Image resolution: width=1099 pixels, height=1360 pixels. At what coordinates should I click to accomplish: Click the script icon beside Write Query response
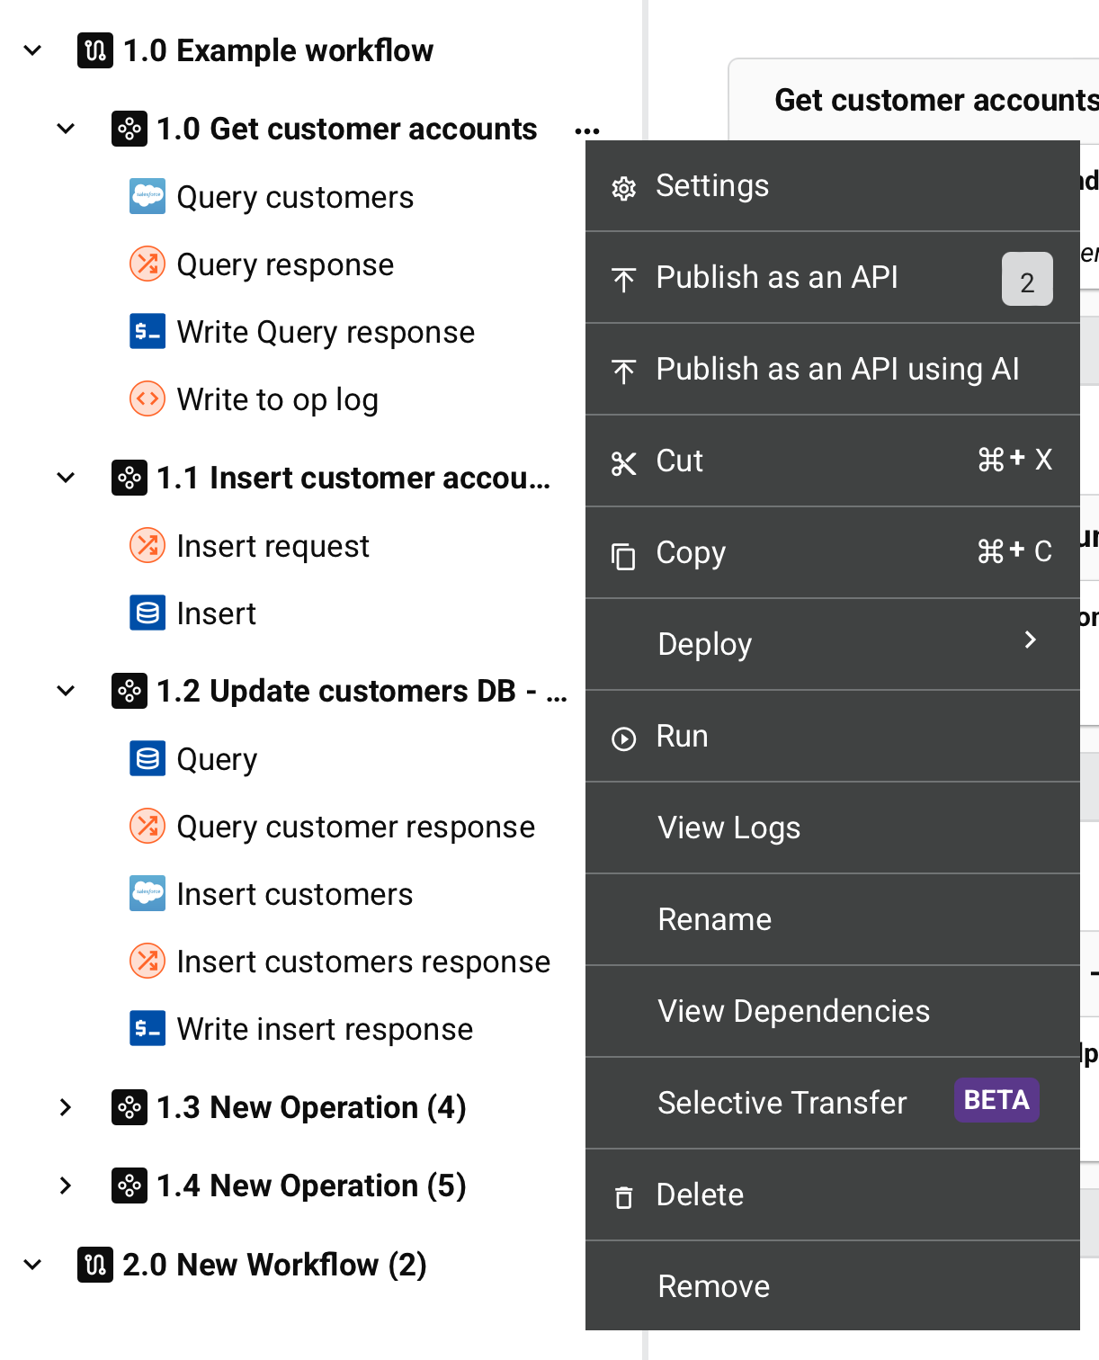point(147,332)
